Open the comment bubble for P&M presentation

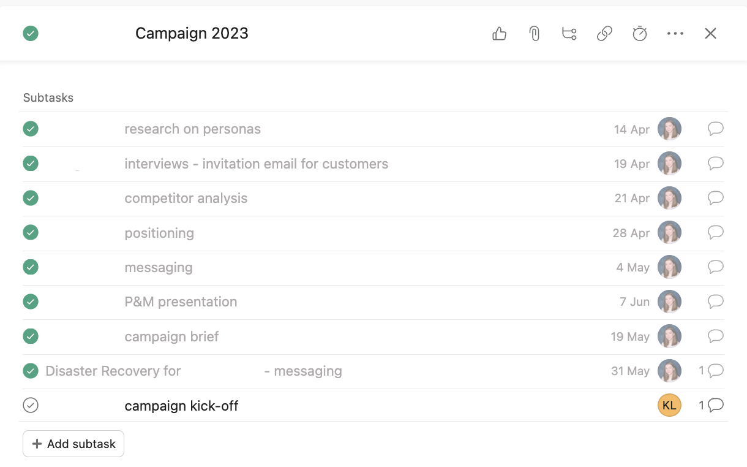715,302
